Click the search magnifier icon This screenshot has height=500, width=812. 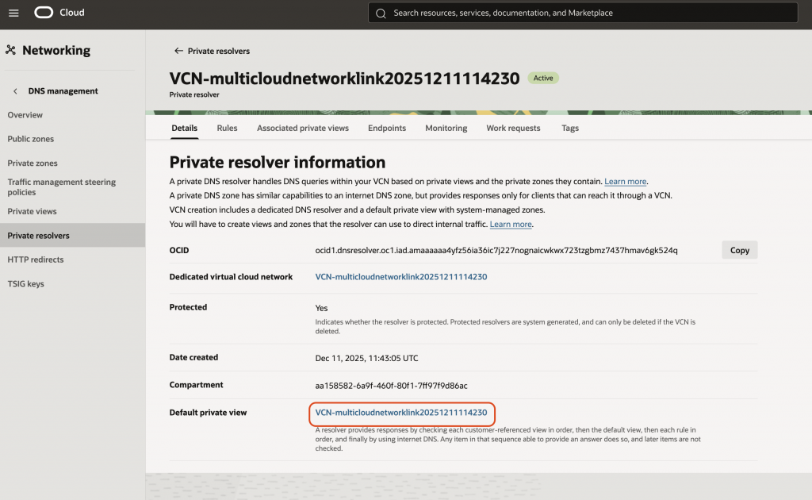pos(381,13)
